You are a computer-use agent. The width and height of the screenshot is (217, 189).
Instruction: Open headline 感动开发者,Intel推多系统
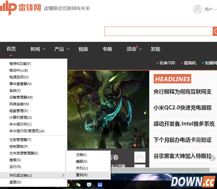tap(184, 124)
